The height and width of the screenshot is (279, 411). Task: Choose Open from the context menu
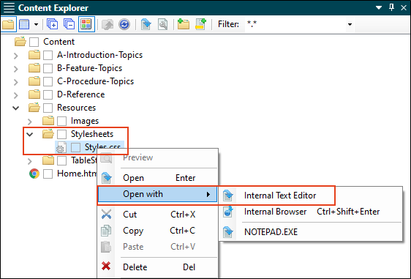(x=157, y=178)
